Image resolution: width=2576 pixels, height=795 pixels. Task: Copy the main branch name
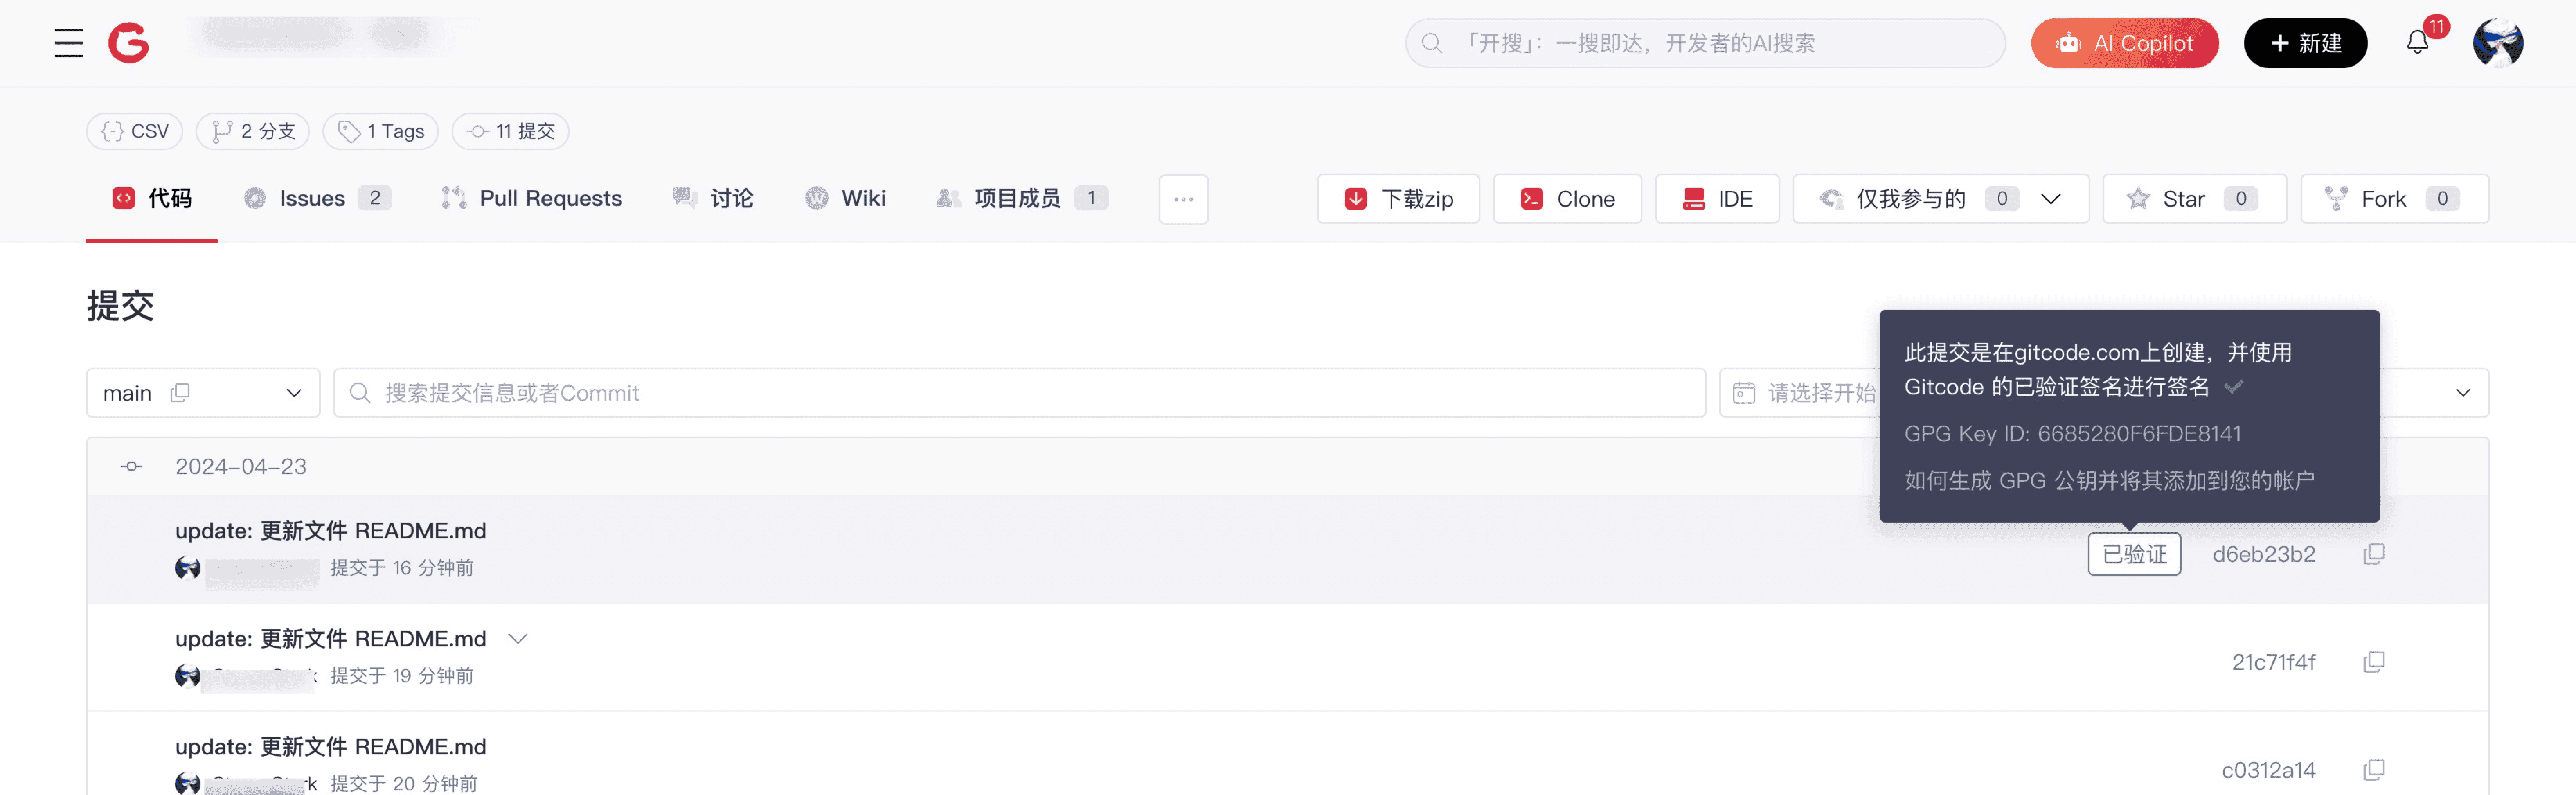click(180, 393)
